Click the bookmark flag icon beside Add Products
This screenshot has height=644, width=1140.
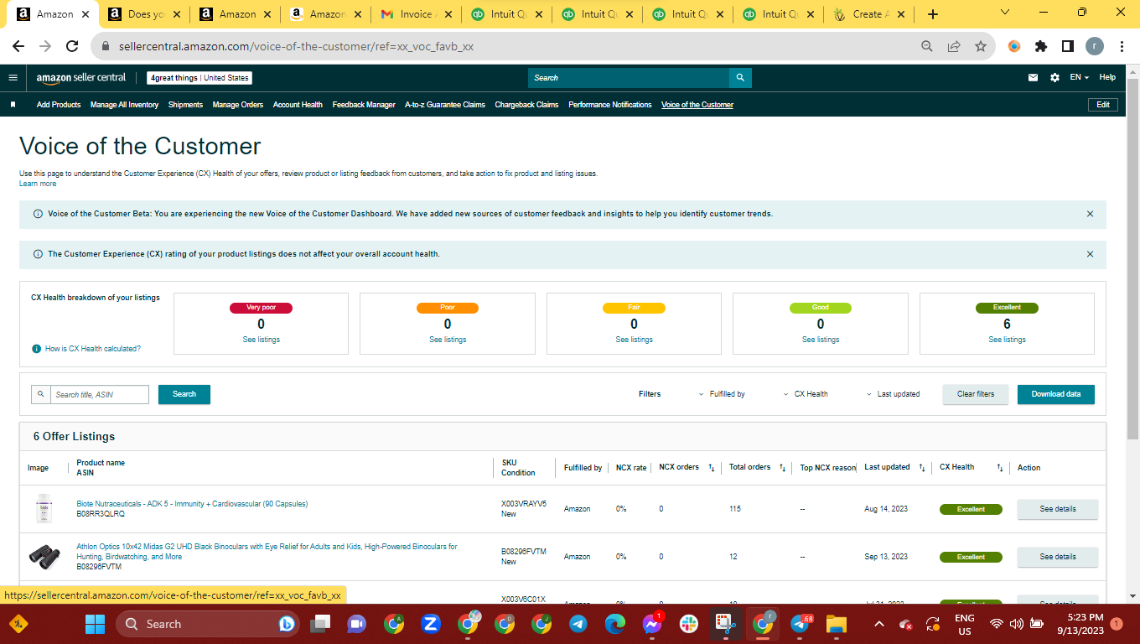tap(13, 105)
